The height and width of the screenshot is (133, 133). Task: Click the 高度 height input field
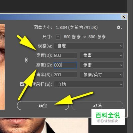(65, 65)
